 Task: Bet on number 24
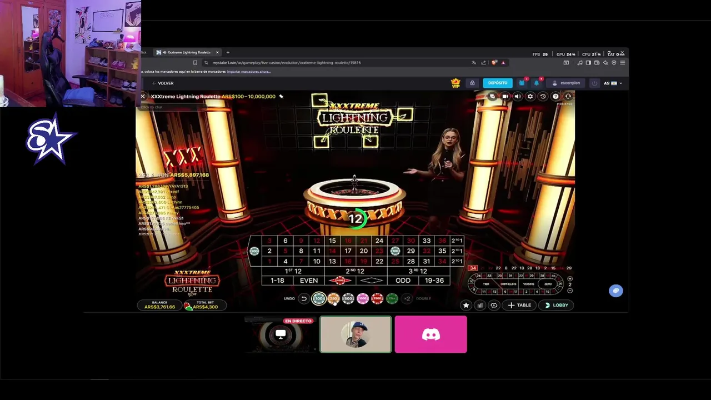[379, 241]
